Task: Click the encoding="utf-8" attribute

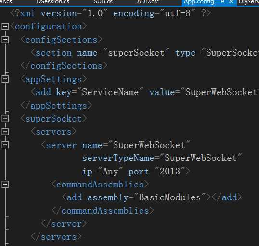Action: 154,13
